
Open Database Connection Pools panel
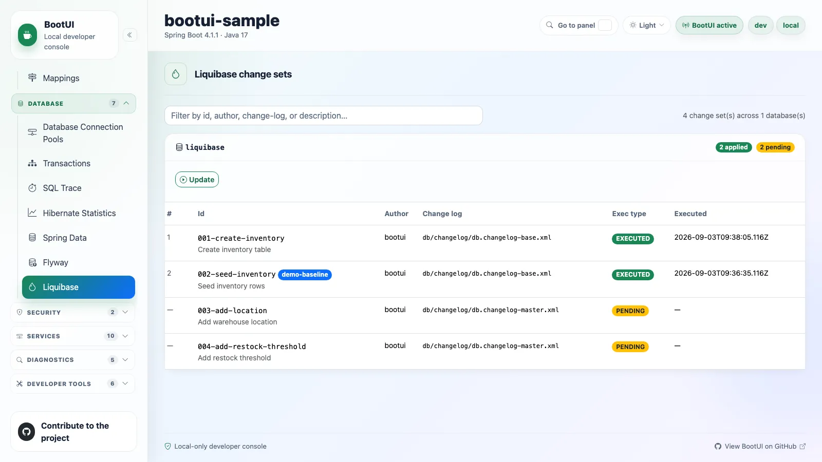(x=78, y=133)
